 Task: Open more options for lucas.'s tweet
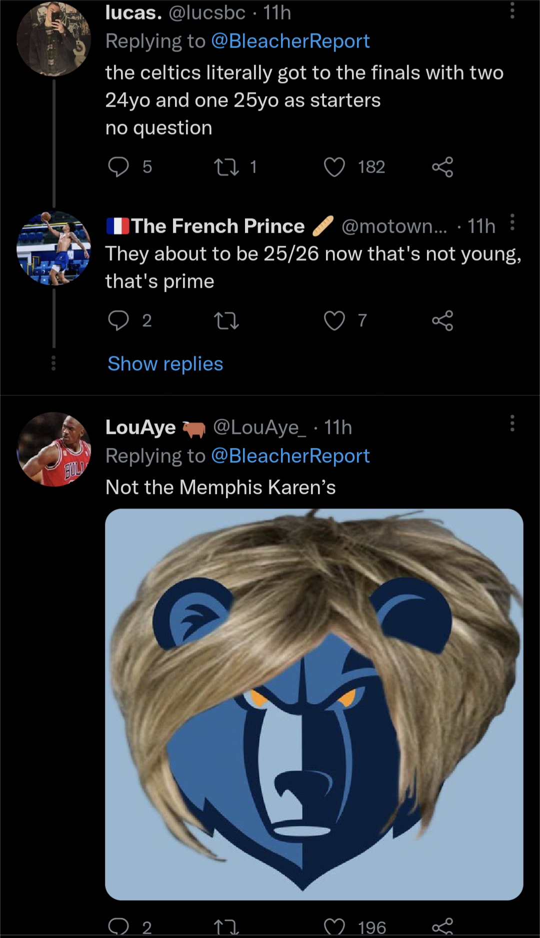pyautogui.click(x=512, y=11)
